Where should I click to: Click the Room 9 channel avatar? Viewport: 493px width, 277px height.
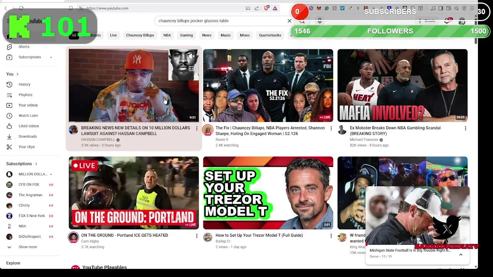pos(208,130)
